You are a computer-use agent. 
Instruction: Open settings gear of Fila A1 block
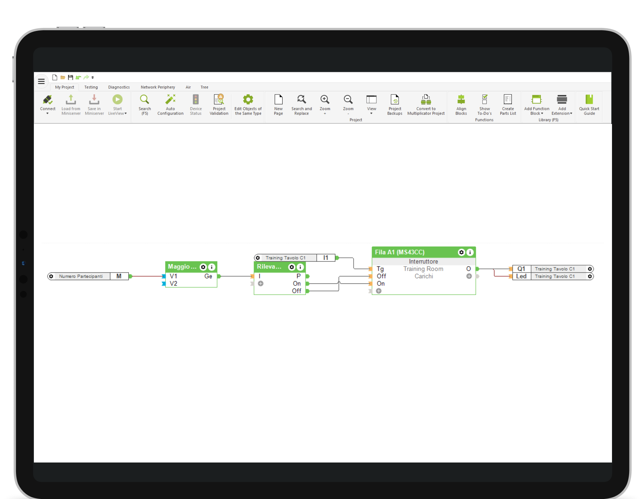[461, 252]
